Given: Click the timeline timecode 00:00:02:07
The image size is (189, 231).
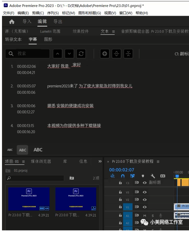Looking at the screenshot, I should pos(122,170).
